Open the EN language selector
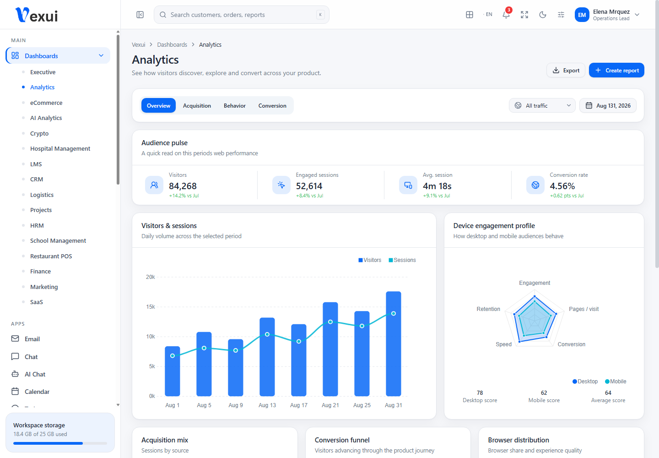 (x=488, y=15)
